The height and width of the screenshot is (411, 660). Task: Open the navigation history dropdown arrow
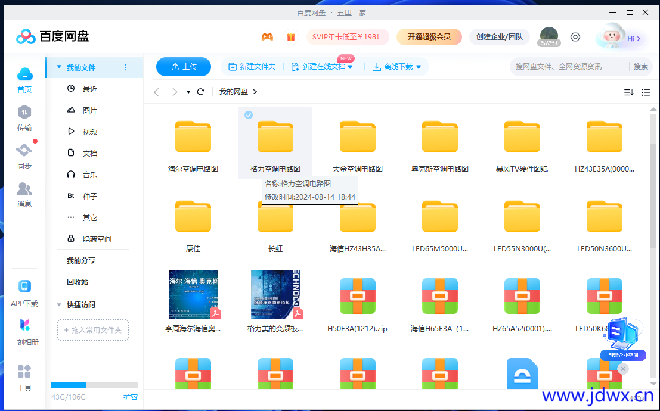(188, 92)
